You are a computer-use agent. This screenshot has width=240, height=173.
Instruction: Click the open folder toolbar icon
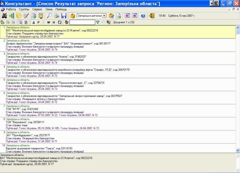[x=19, y=16]
